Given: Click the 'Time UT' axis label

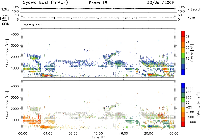Looking at the screenshot, I should pyautogui.click(x=98, y=137).
